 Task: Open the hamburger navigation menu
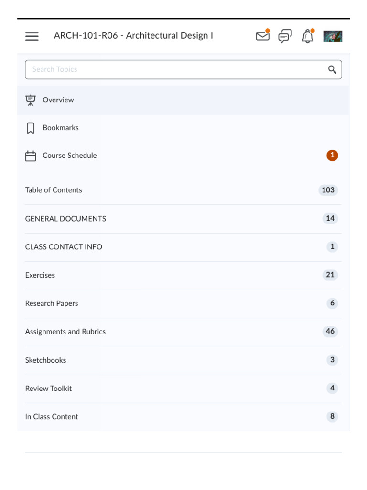(x=32, y=36)
